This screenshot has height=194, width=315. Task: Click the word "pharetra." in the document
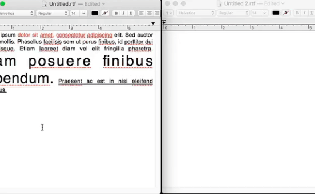tap(141, 48)
